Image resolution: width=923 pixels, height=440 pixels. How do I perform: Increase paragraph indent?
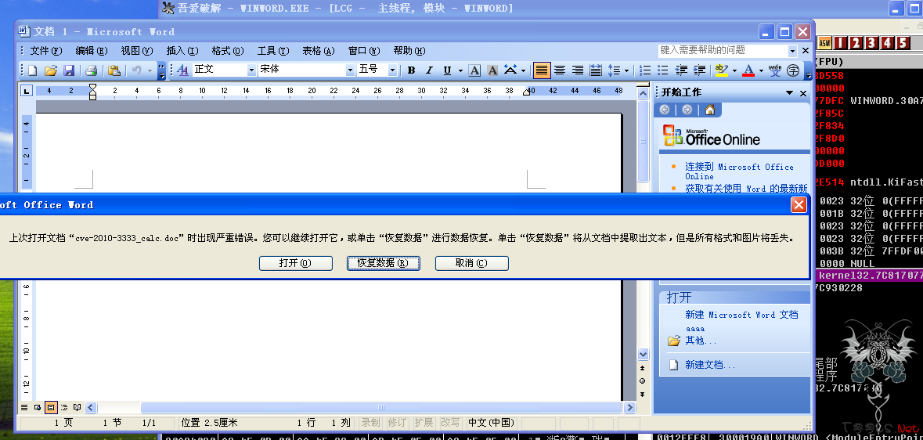(700, 70)
